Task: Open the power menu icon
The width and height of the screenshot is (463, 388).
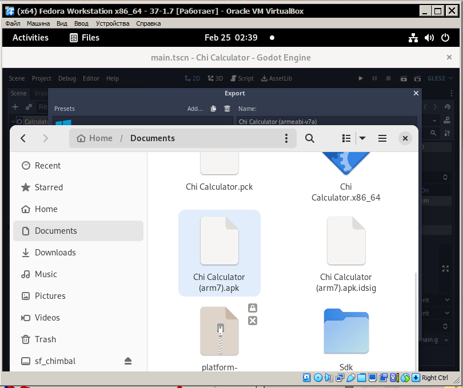Action: [445, 38]
